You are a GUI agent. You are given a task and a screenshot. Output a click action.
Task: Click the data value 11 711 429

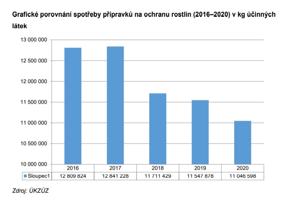[157, 176]
